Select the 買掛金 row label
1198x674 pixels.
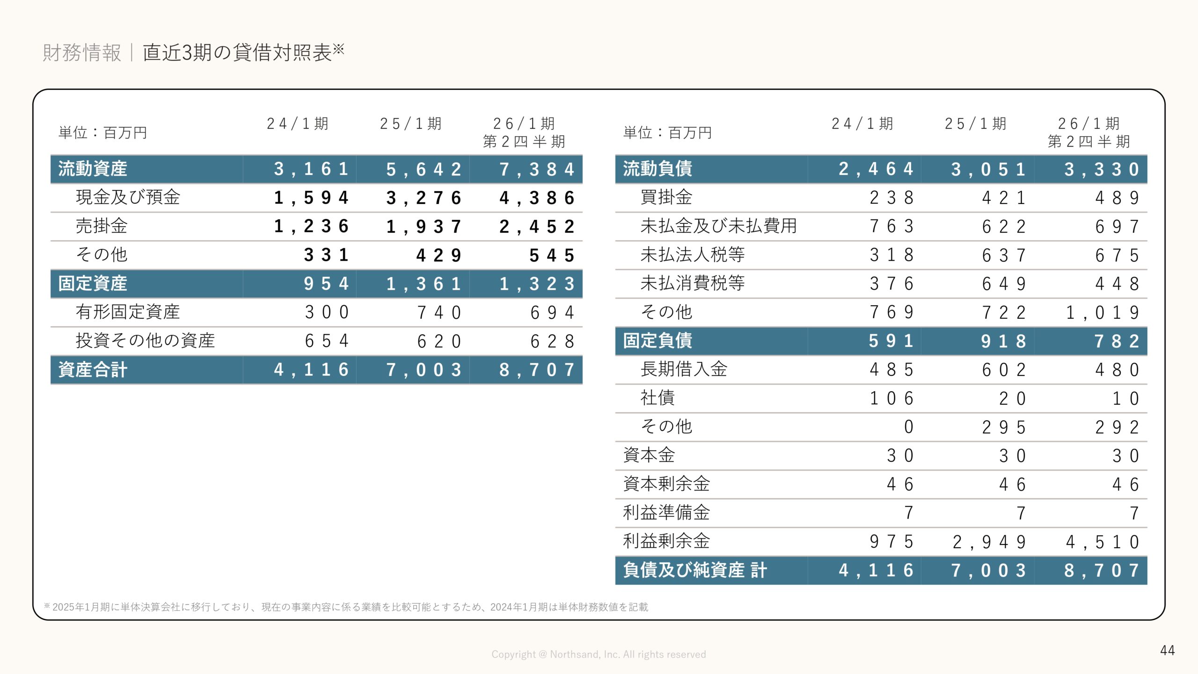tap(666, 198)
